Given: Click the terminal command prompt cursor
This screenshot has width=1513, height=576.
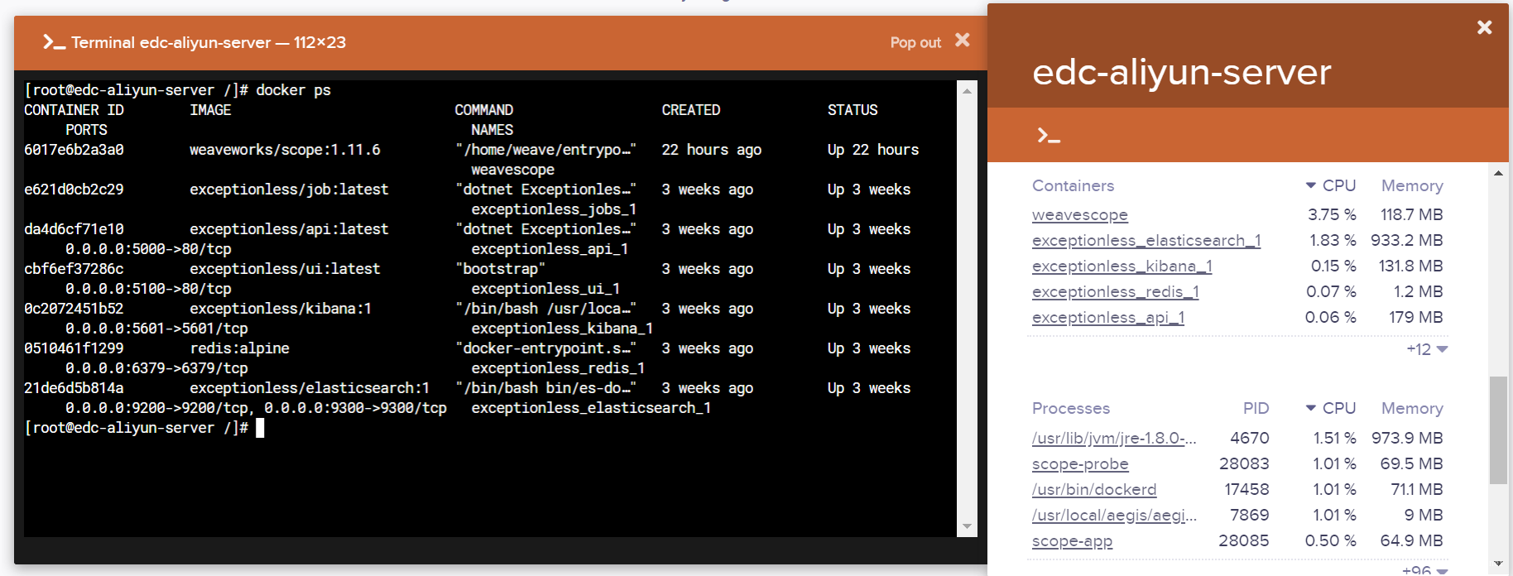Looking at the screenshot, I should point(260,428).
